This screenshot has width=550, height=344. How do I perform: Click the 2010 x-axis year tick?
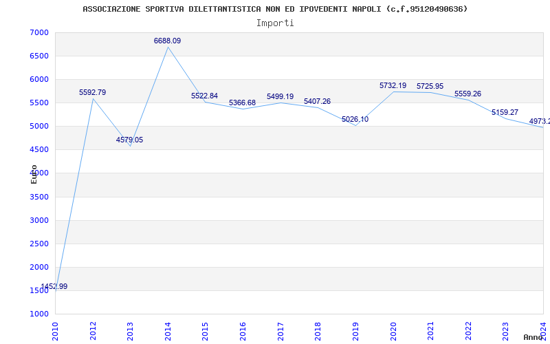pyautogui.click(x=55, y=331)
